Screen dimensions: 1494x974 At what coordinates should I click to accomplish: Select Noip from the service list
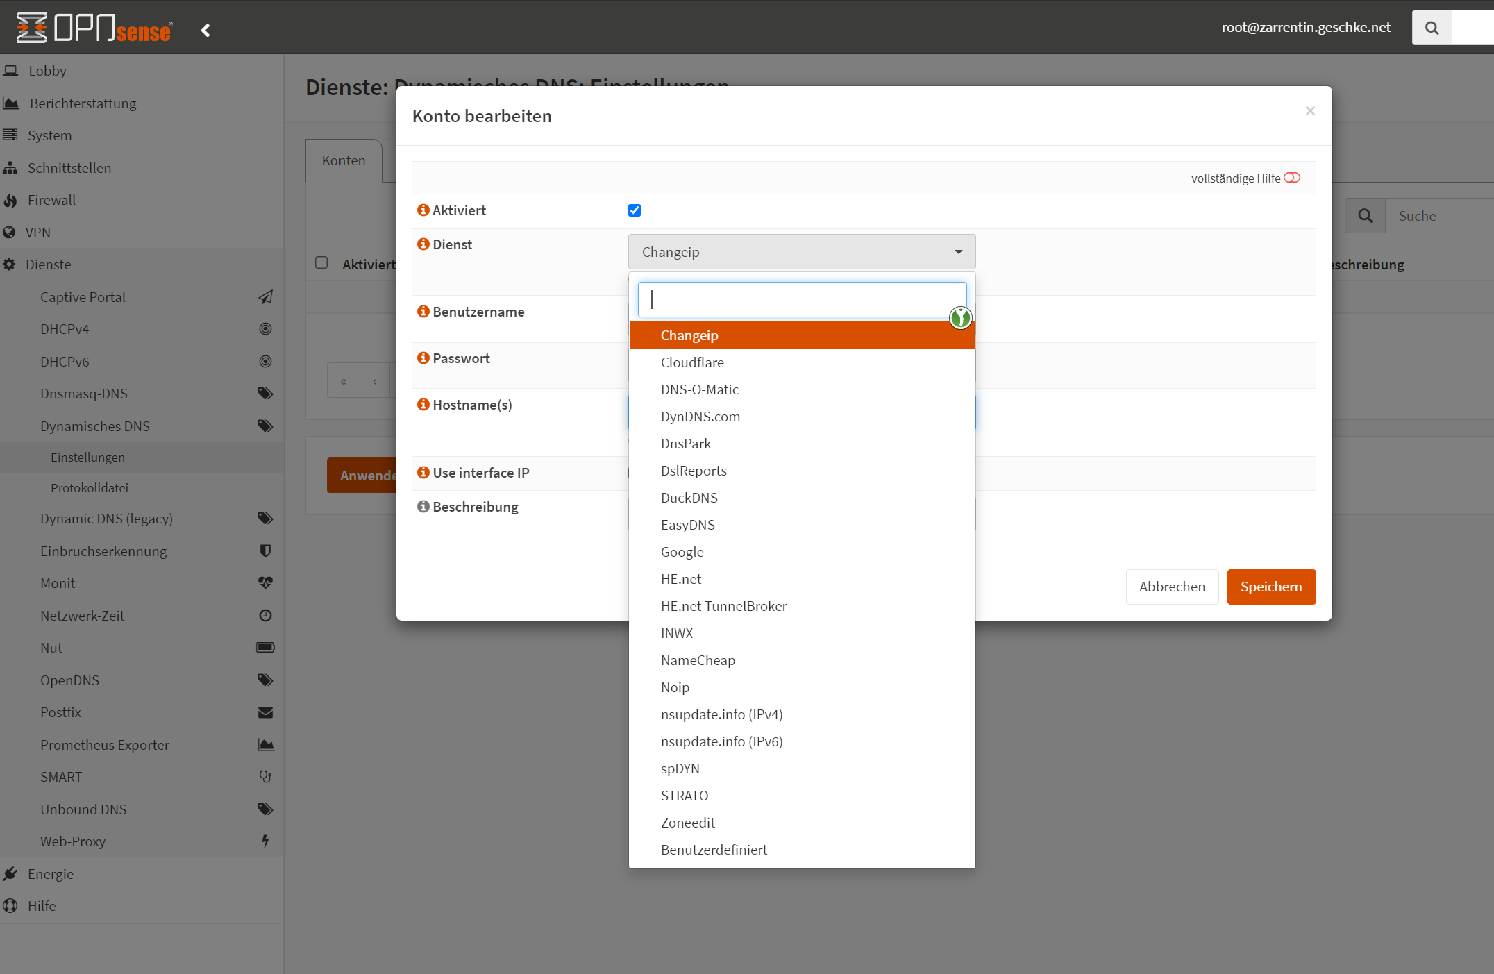coord(802,687)
